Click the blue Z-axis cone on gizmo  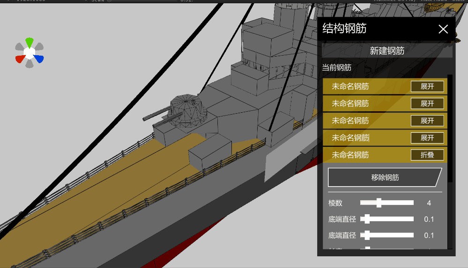(39, 59)
